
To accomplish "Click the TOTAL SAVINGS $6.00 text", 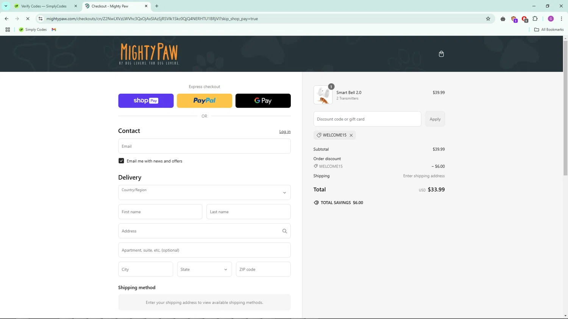I will (342, 203).
